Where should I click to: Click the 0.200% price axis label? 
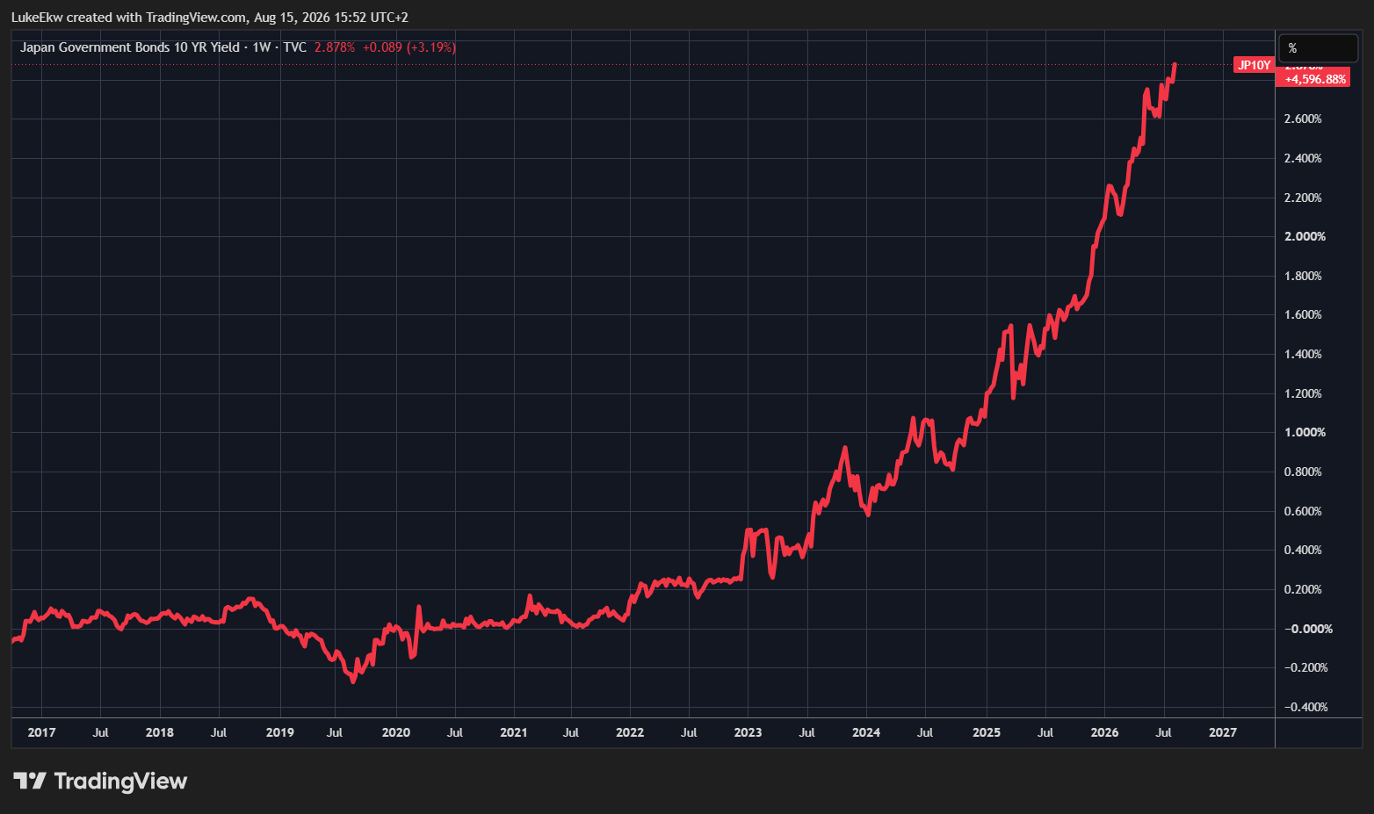click(1303, 589)
